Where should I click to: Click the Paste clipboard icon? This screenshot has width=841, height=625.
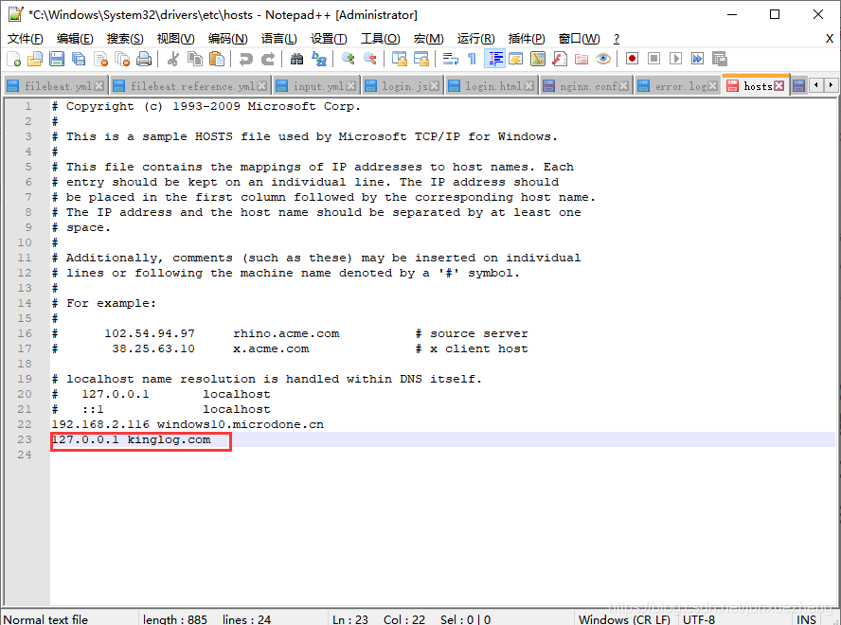[x=217, y=59]
